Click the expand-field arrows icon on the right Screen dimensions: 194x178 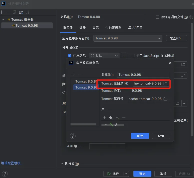coord(183,76)
